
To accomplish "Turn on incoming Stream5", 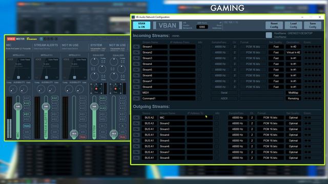I will click(x=136, y=70).
